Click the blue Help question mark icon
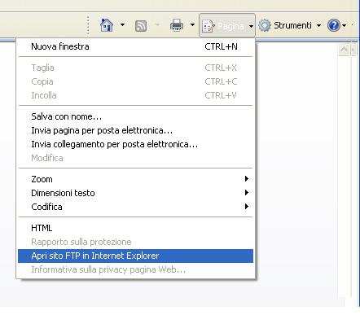Screen dimensions: 360x315 tap(334, 25)
